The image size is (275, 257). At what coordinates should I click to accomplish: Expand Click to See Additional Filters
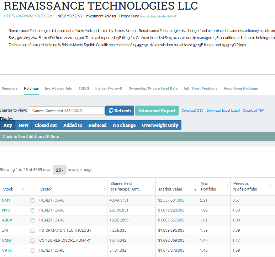pyautogui.click(x=137, y=136)
